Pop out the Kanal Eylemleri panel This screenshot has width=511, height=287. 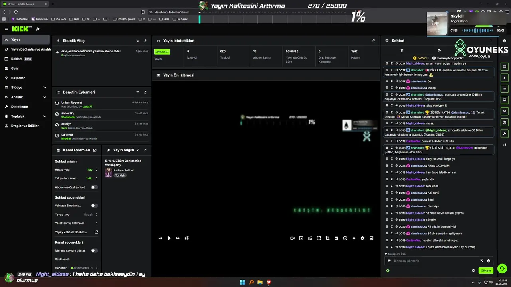click(x=95, y=150)
